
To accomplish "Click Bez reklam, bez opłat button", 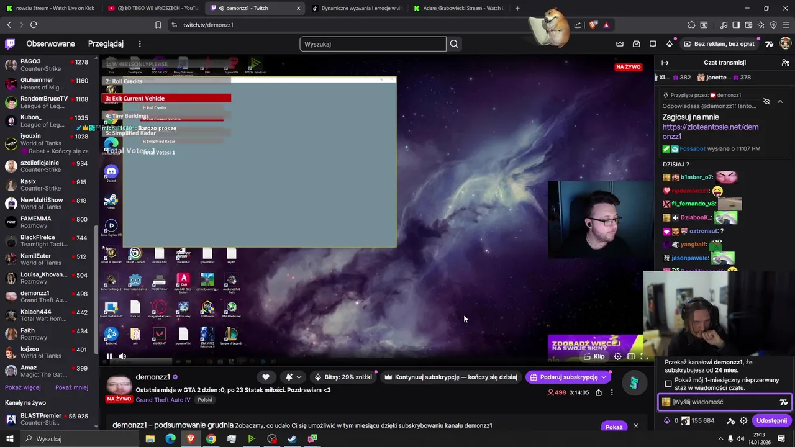I will tap(719, 44).
